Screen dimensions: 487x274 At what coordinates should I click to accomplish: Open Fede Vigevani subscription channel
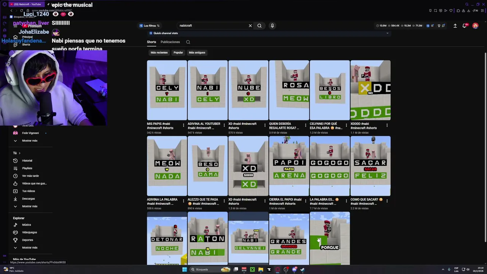(30, 133)
